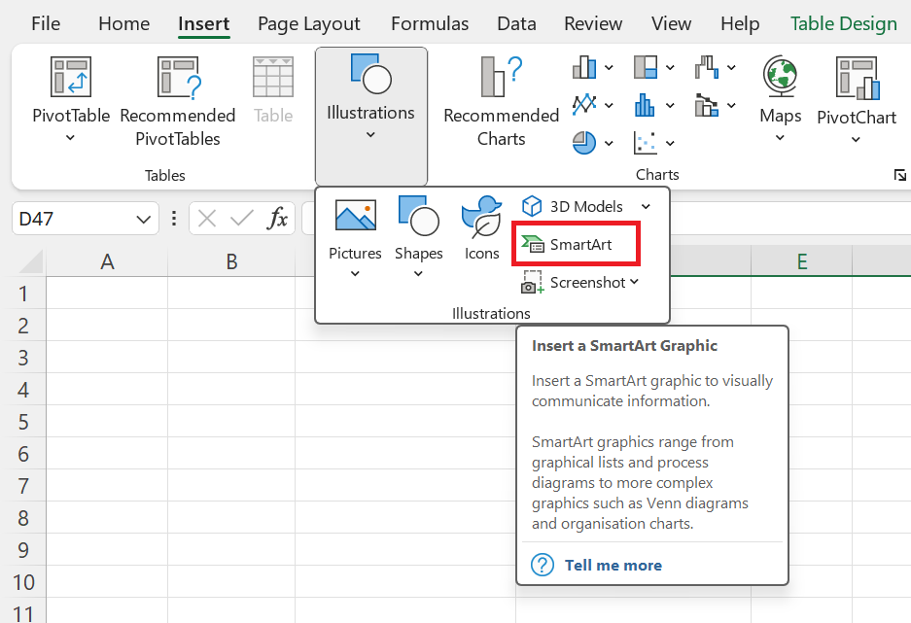Insert a waterfall or stock chart
Image resolution: width=911 pixels, height=623 pixels.
[707, 67]
